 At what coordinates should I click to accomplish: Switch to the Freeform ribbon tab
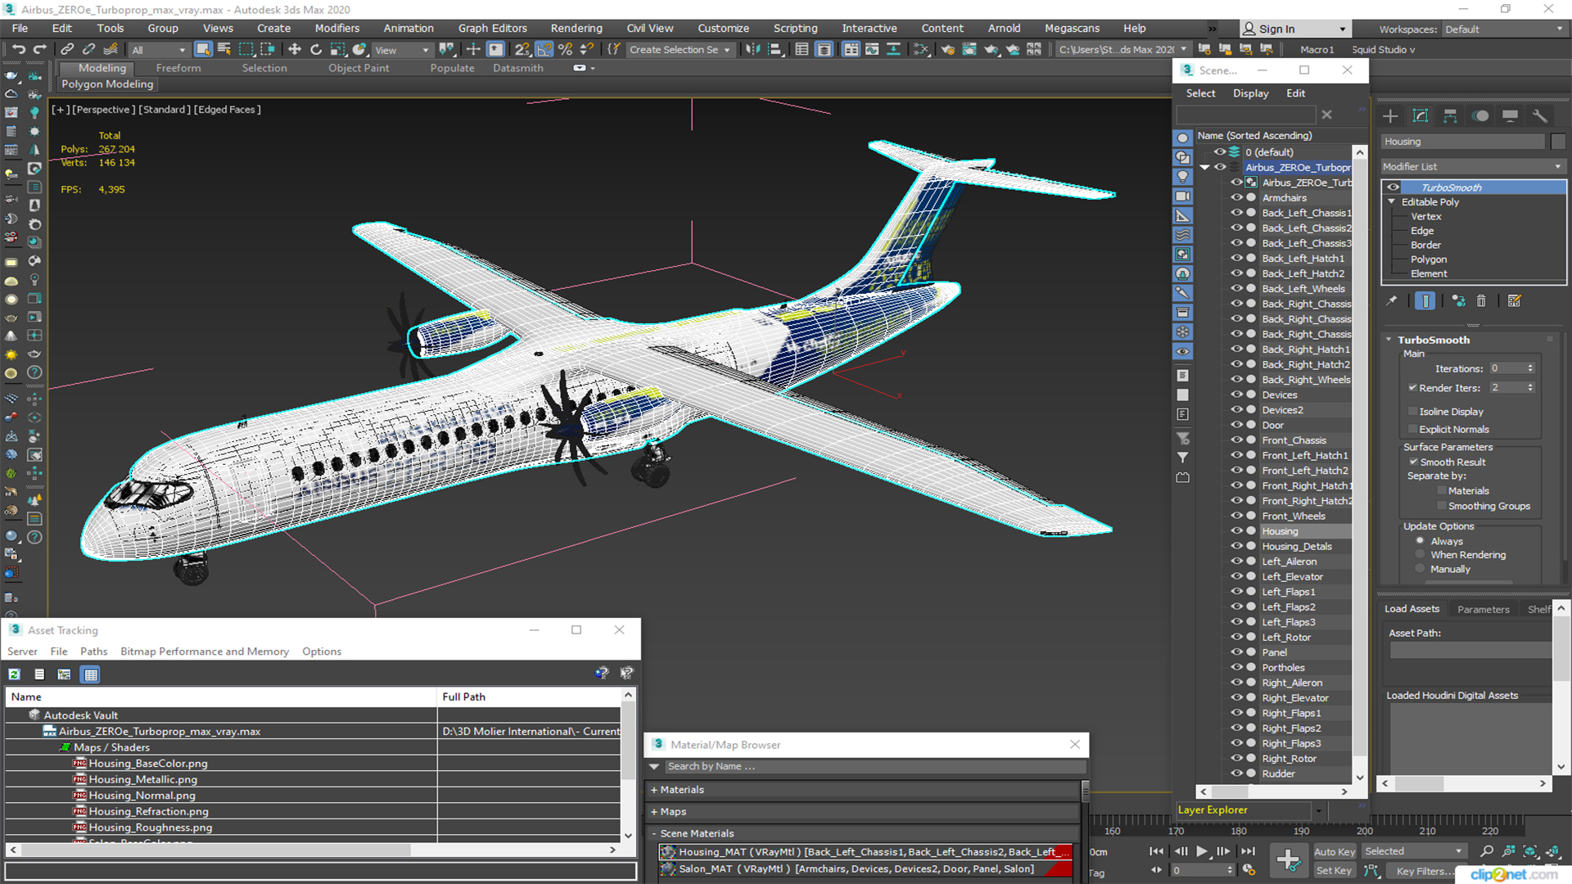click(x=178, y=68)
